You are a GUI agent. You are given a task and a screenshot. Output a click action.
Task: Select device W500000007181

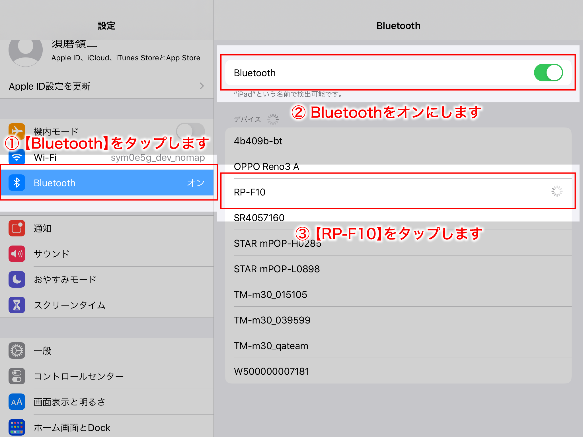pyautogui.click(x=398, y=371)
